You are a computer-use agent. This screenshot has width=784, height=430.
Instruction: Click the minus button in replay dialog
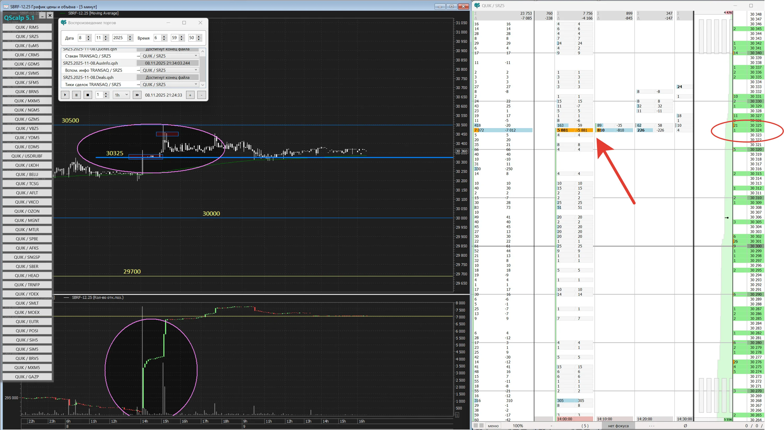[201, 95]
